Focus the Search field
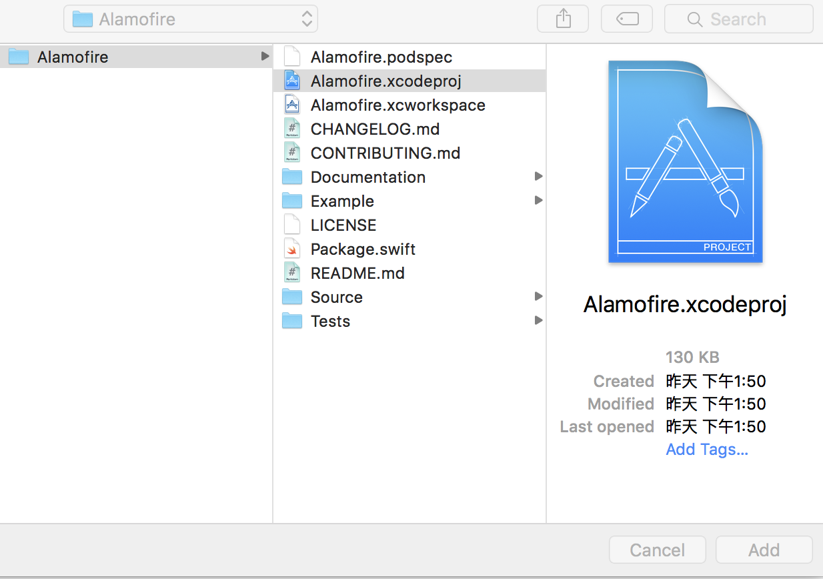Screen dimensions: 823x579 pyautogui.click(x=739, y=19)
